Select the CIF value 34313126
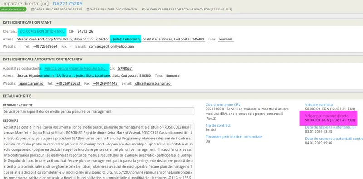This screenshot has height=179, width=363. coord(85,31)
